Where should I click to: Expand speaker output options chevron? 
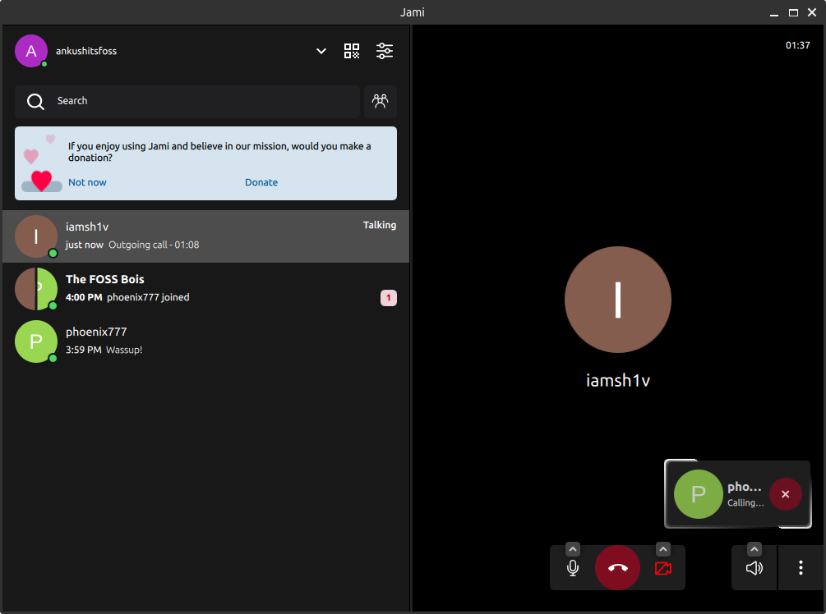pyautogui.click(x=754, y=548)
